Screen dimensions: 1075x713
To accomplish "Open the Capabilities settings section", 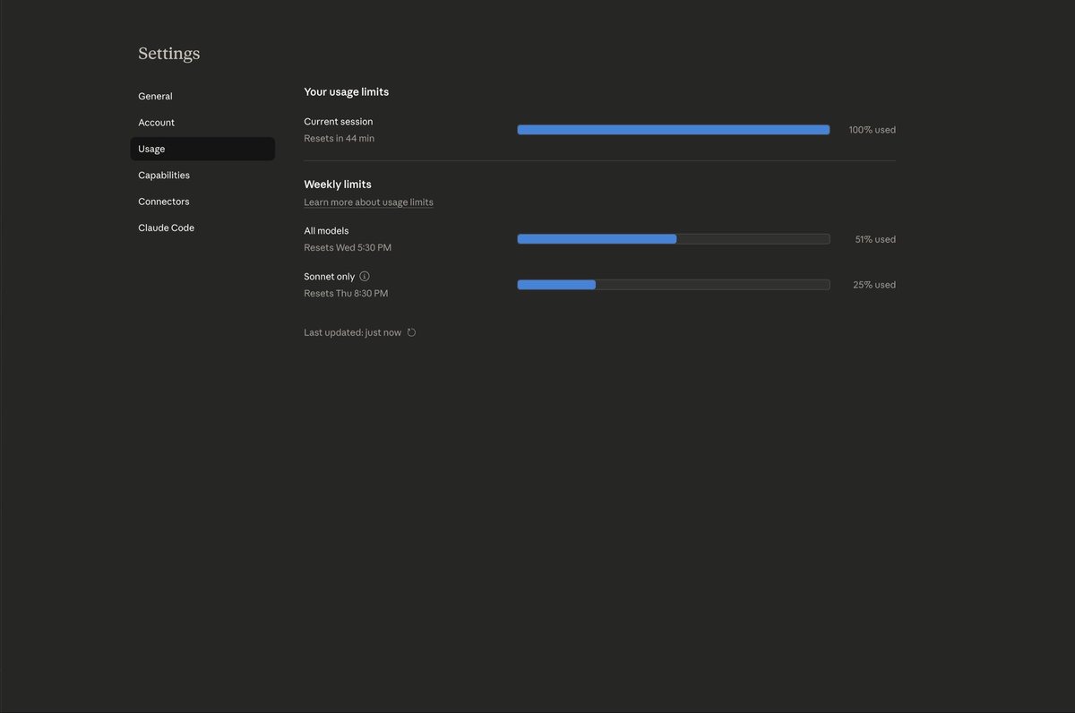I will [x=202, y=176].
